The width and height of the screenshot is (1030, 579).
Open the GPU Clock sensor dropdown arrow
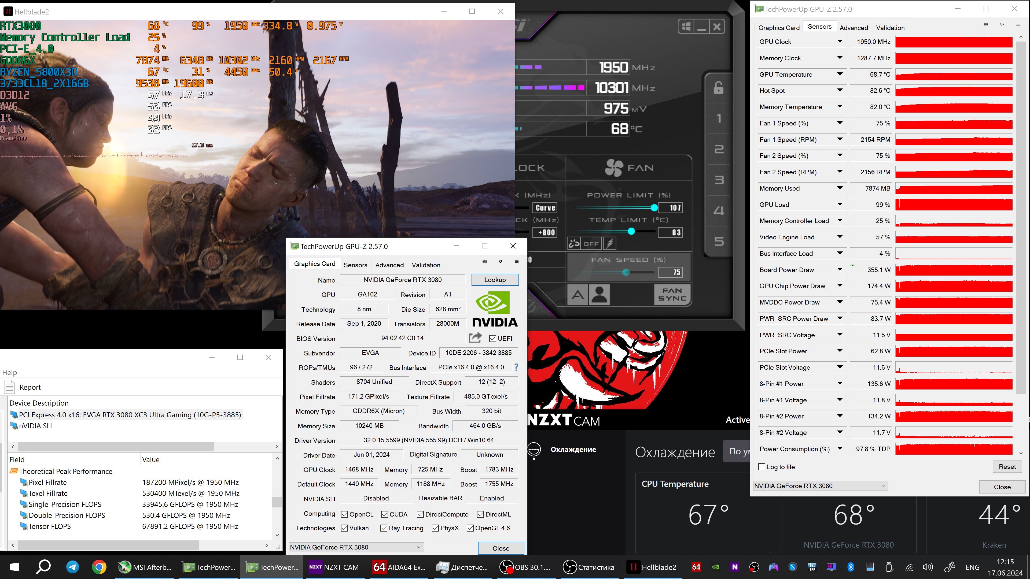[840, 42]
